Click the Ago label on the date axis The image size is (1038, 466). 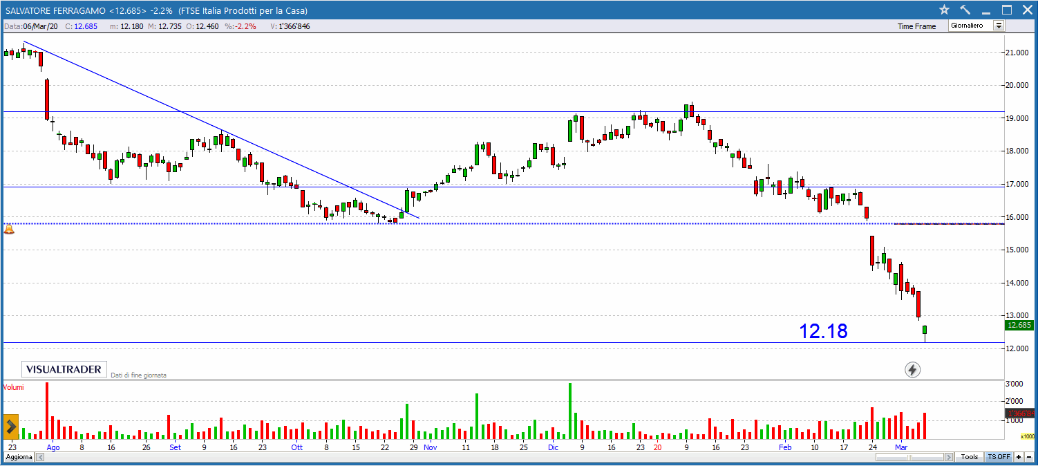[53, 447]
